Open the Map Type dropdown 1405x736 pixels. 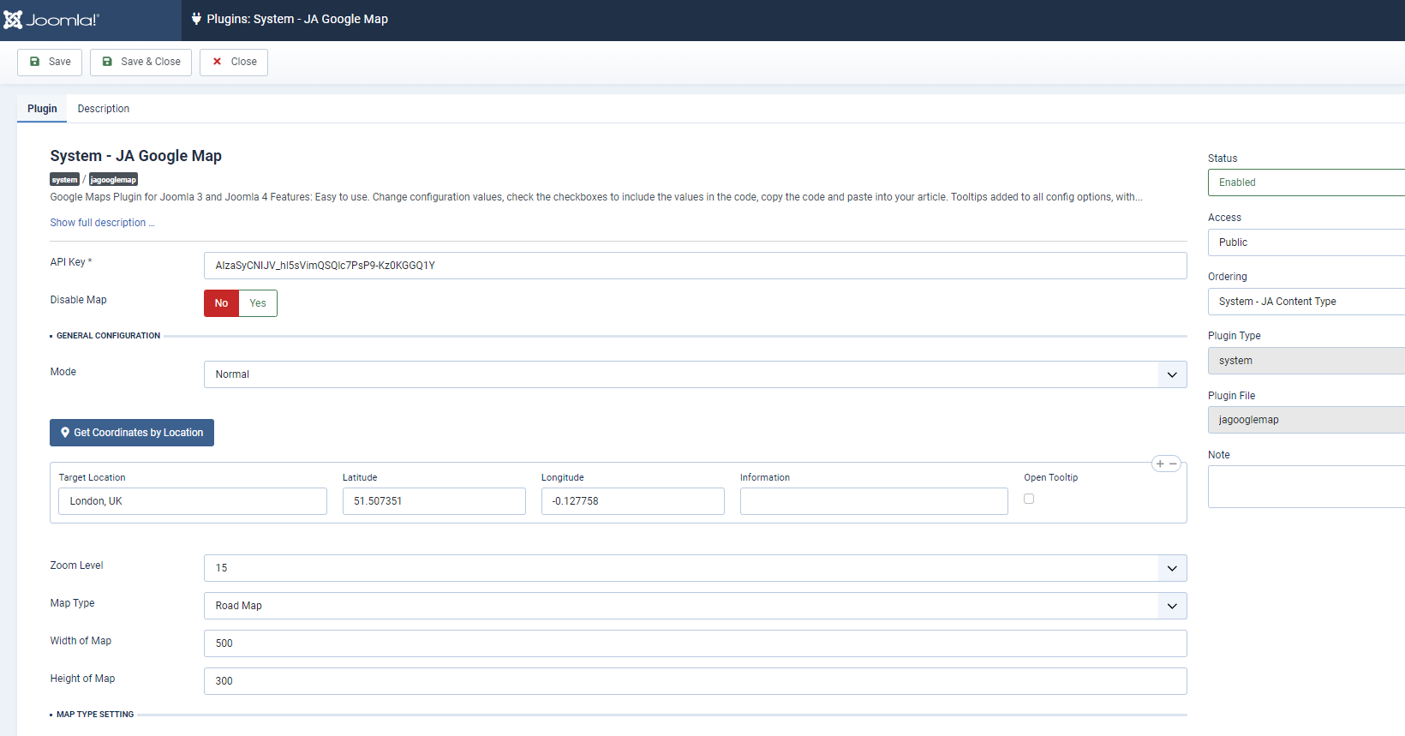point(695,606)
